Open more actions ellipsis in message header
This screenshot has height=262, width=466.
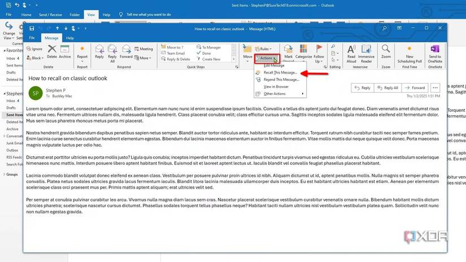(435, 88)
